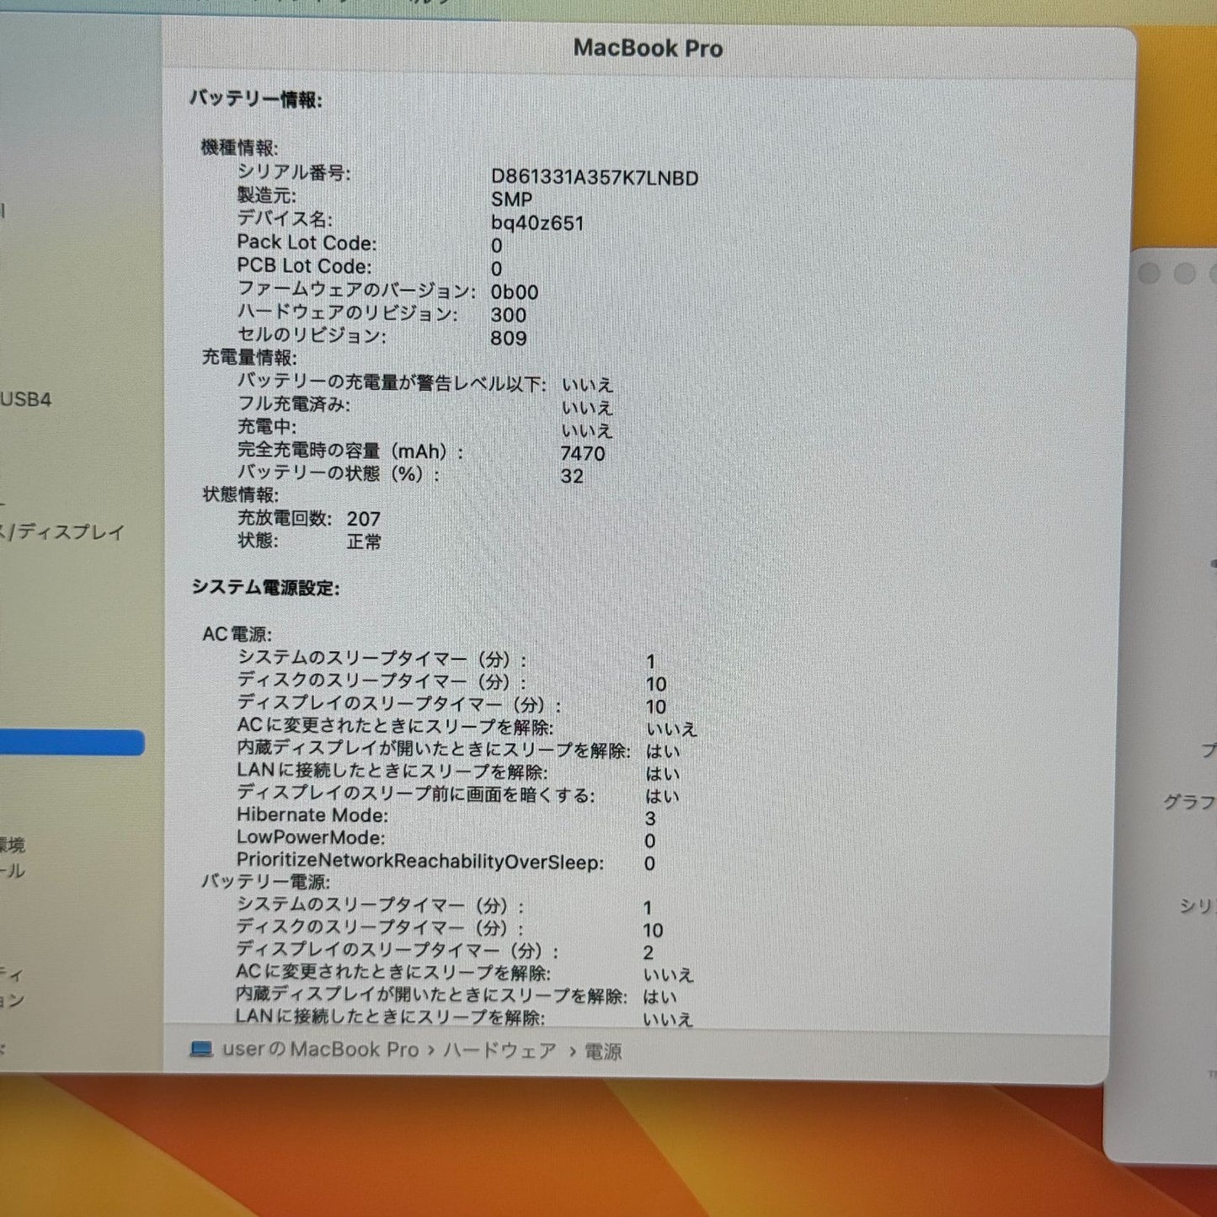
Task: Click the '充電量情報:' subheading
Action: [x=249, y=357]
